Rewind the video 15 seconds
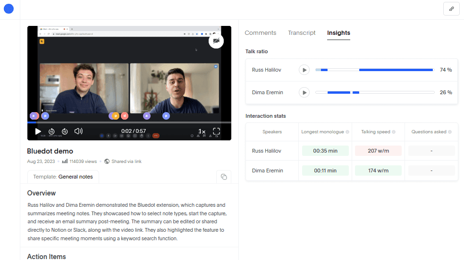Image resolution: width=464 pixels, height=260 pixels. click(x=51, y=131)
